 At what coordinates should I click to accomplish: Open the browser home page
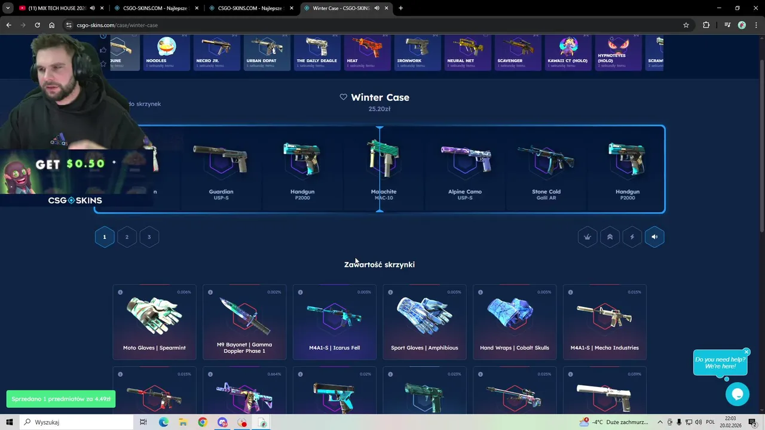coord(51,25)
